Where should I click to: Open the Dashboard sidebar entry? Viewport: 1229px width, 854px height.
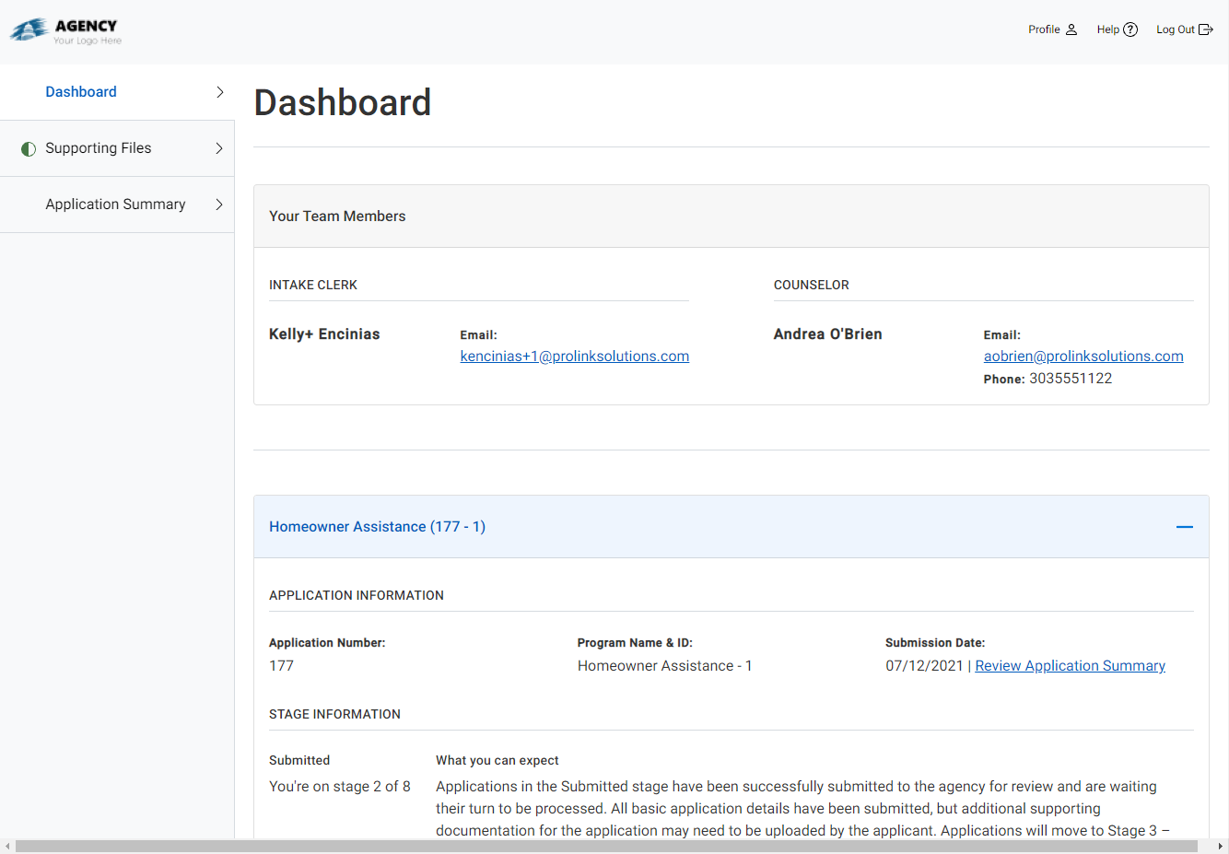[x=81, y=91]
